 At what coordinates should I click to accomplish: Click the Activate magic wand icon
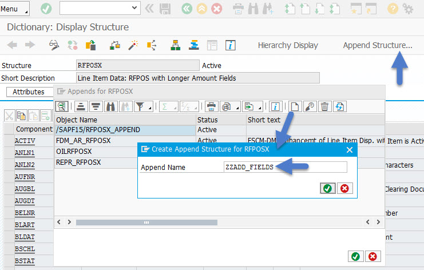(x=133, y=45)
